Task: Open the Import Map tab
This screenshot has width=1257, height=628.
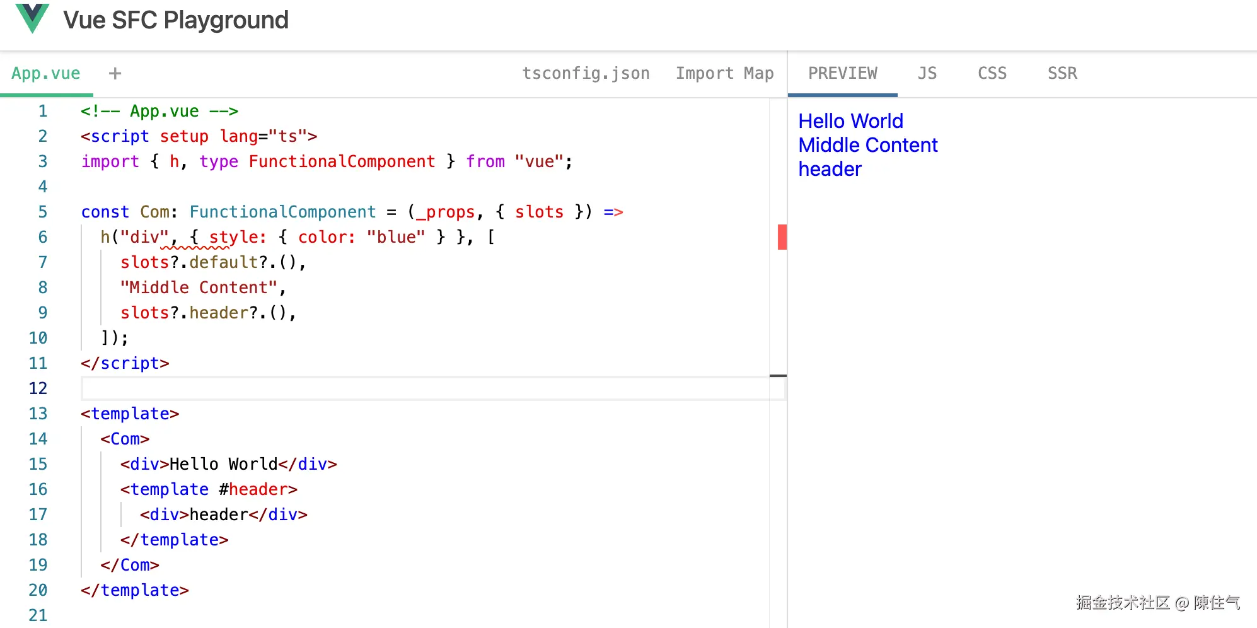Action: 724,74
